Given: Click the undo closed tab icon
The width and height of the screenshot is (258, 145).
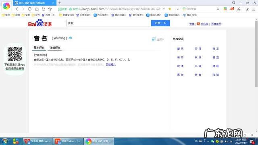Looking at the screenshot, I should coord(44,9).
